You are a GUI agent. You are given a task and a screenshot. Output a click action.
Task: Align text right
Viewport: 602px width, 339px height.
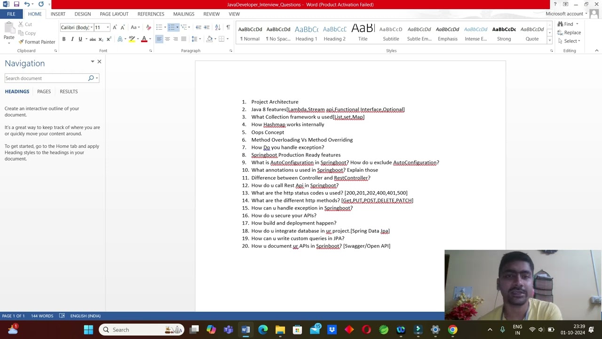(175, 39)
